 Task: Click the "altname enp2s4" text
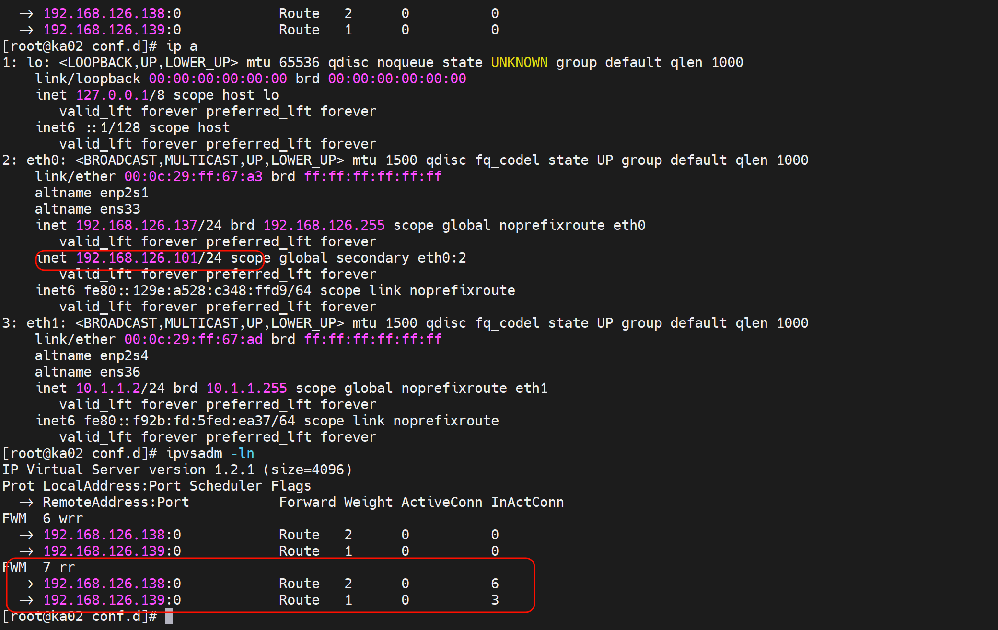point(92,356)
